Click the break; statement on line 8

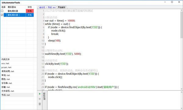[55, 34]
